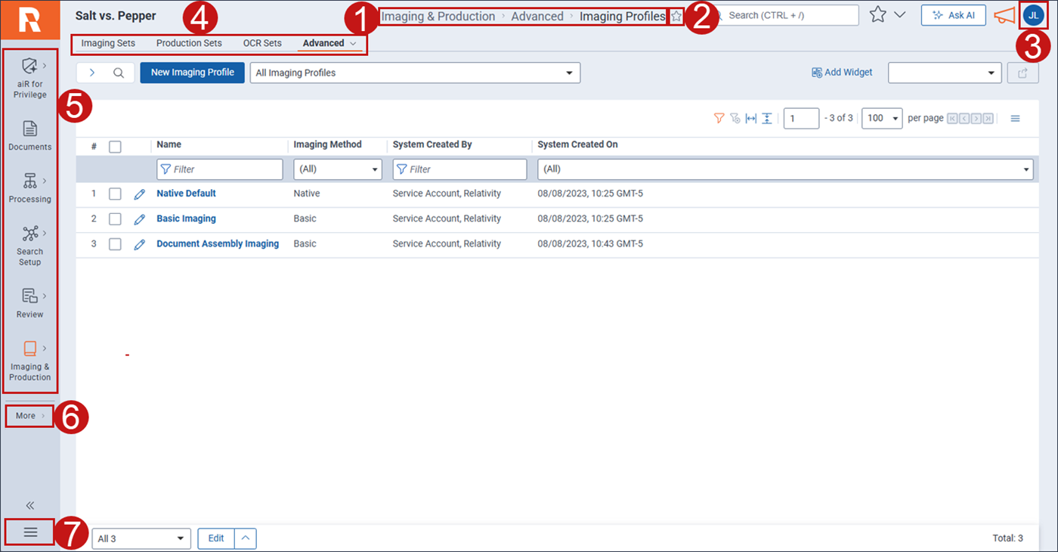The image size is (1058, 552).
Task: Select Processing in the sidebar
Action: pos(29,189)
